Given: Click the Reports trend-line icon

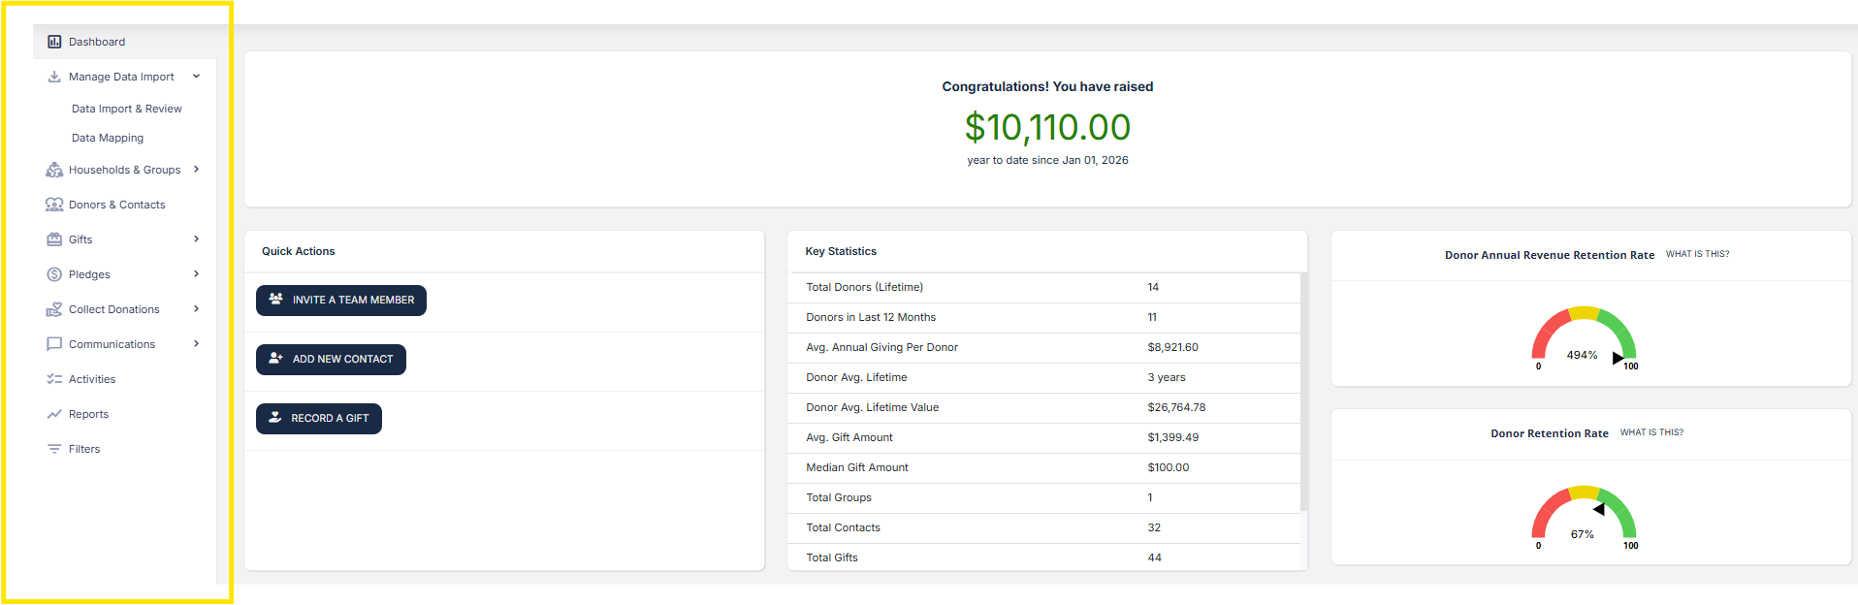Looking at the screenshot, I should click(54, 414).
